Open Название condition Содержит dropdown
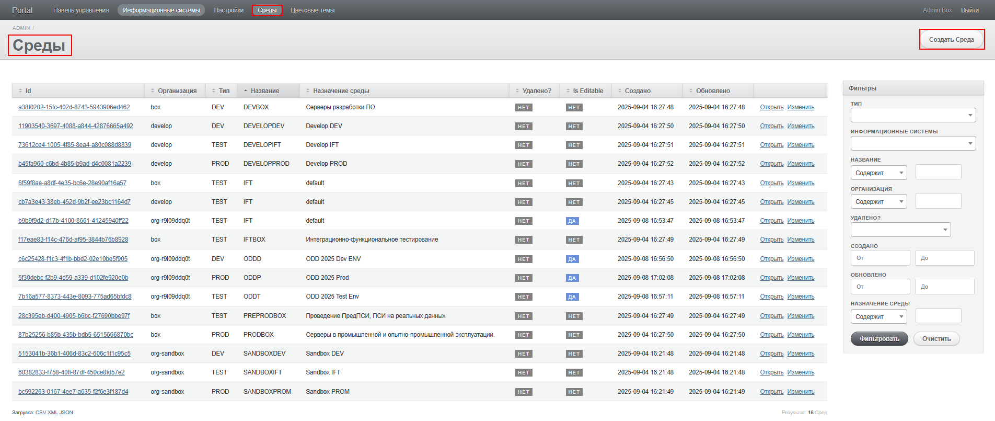 click(879, 173)
